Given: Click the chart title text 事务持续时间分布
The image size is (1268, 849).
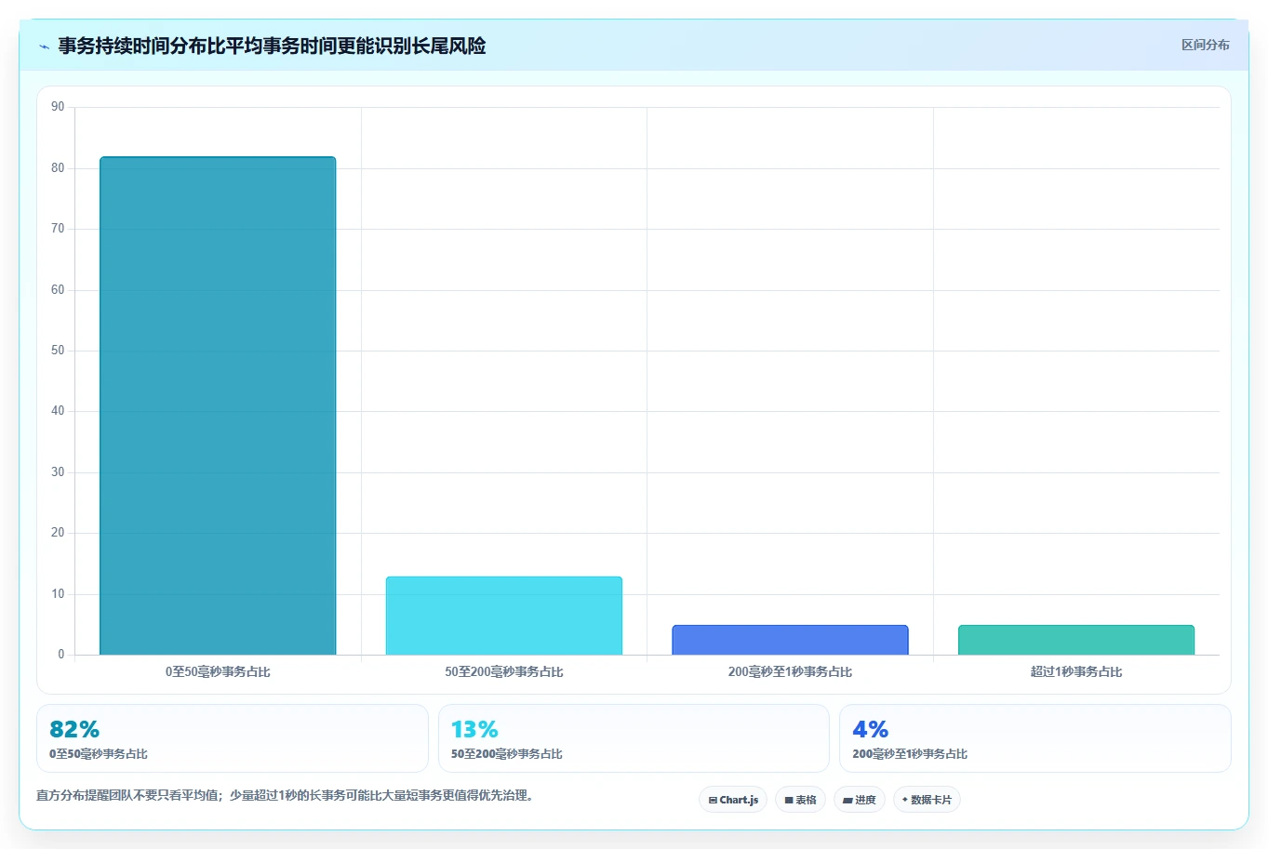Looking at the screenshot, I should tap(132, 46).
